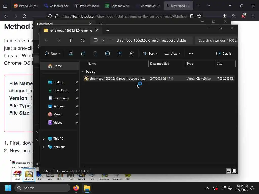
Task: Open the New item dropdown
Action: click(53, 54)
